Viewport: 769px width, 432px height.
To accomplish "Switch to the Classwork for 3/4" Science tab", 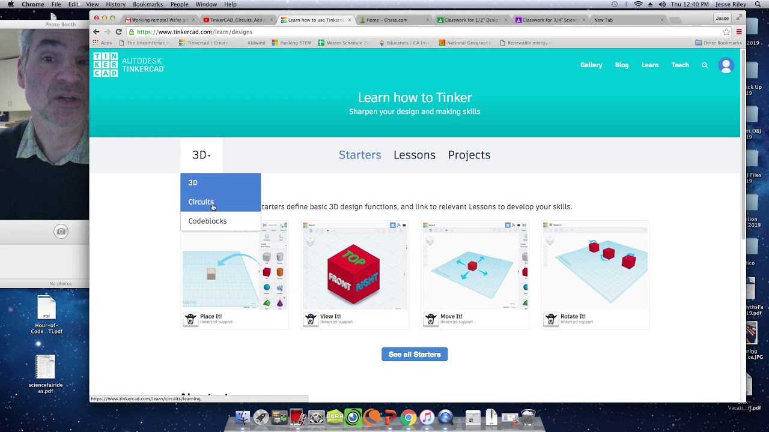I will pyautogui.click(x=550, y=20).
